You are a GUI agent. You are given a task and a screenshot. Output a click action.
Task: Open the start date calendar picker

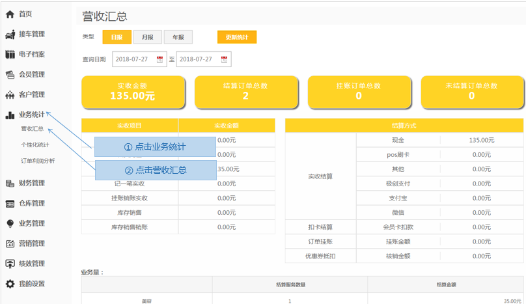click(x=159, y=59)
